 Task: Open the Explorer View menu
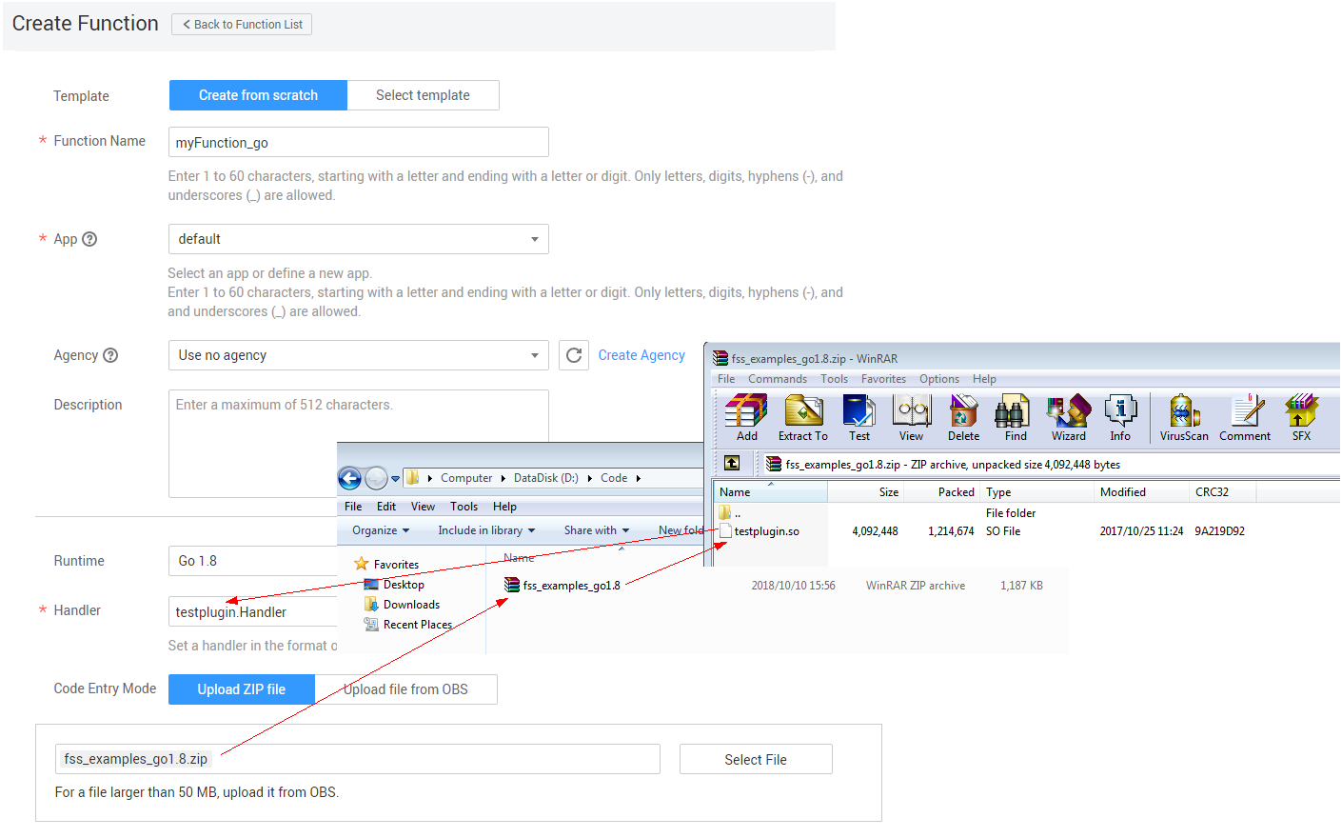pos(423,507)
